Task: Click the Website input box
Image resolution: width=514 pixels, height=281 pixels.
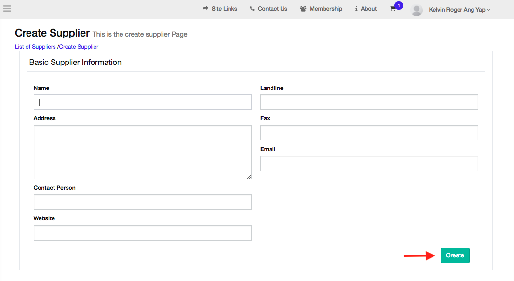Action: click(143, 233)
